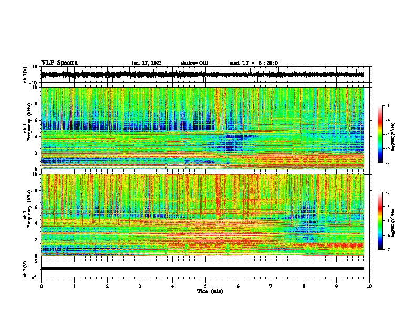Select the "start UT = 6 :20: 0" text
This screenshot has width=416, height=321.
254,63
